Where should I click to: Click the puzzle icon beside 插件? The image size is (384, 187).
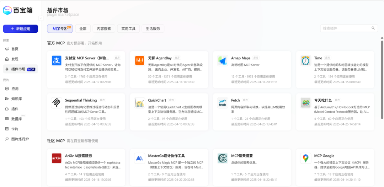pyautogui.click(x=7, y=109)
